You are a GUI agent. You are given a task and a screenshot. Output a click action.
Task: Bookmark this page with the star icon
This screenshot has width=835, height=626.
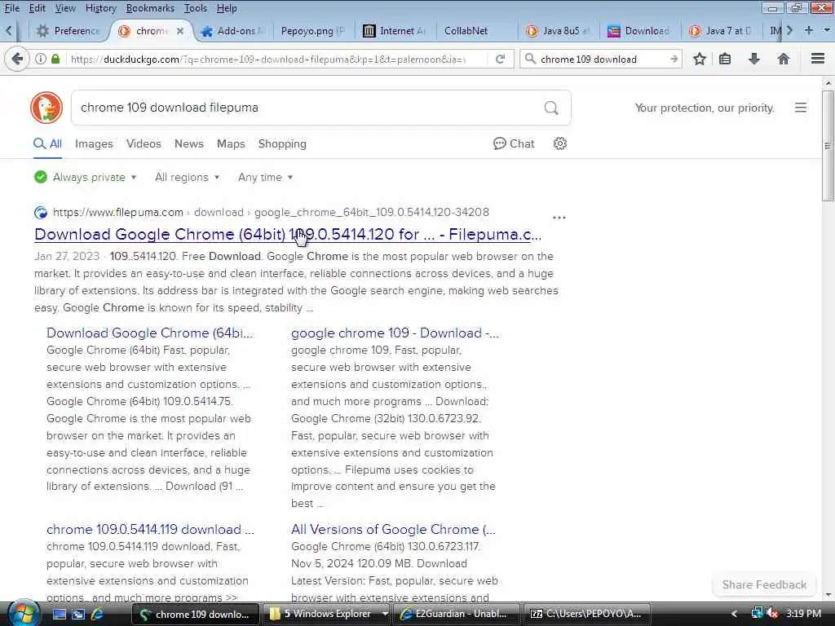click(700, 59)
